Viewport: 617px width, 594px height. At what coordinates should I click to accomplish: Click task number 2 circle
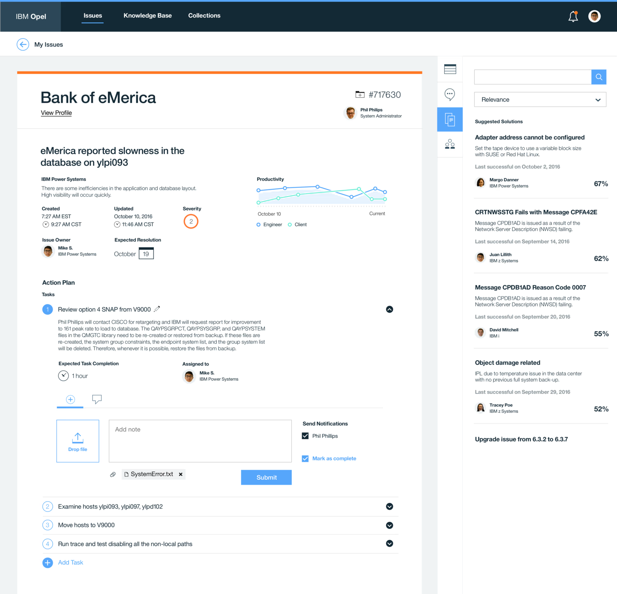[x=48, y=507]
